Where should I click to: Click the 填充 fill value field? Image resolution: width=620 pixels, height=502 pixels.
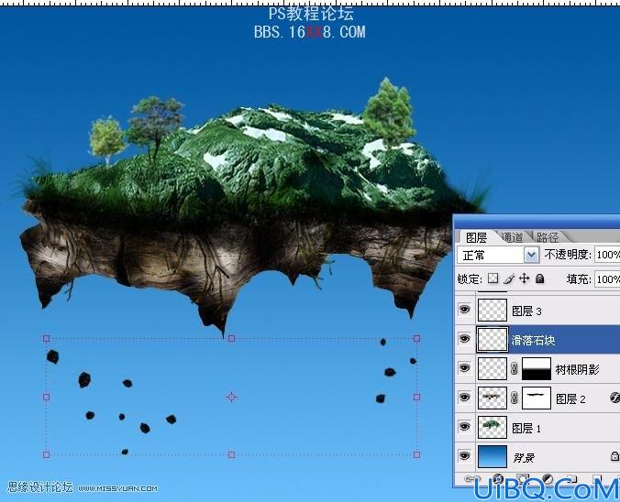coord(607,279)
